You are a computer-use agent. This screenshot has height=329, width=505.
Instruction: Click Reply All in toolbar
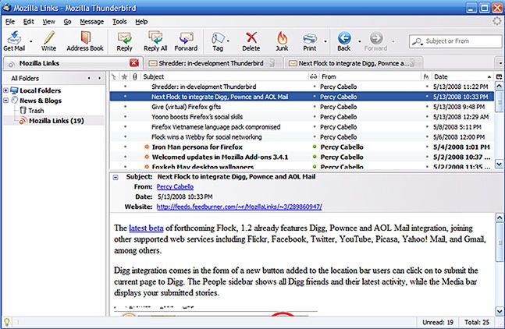(155, 41)
